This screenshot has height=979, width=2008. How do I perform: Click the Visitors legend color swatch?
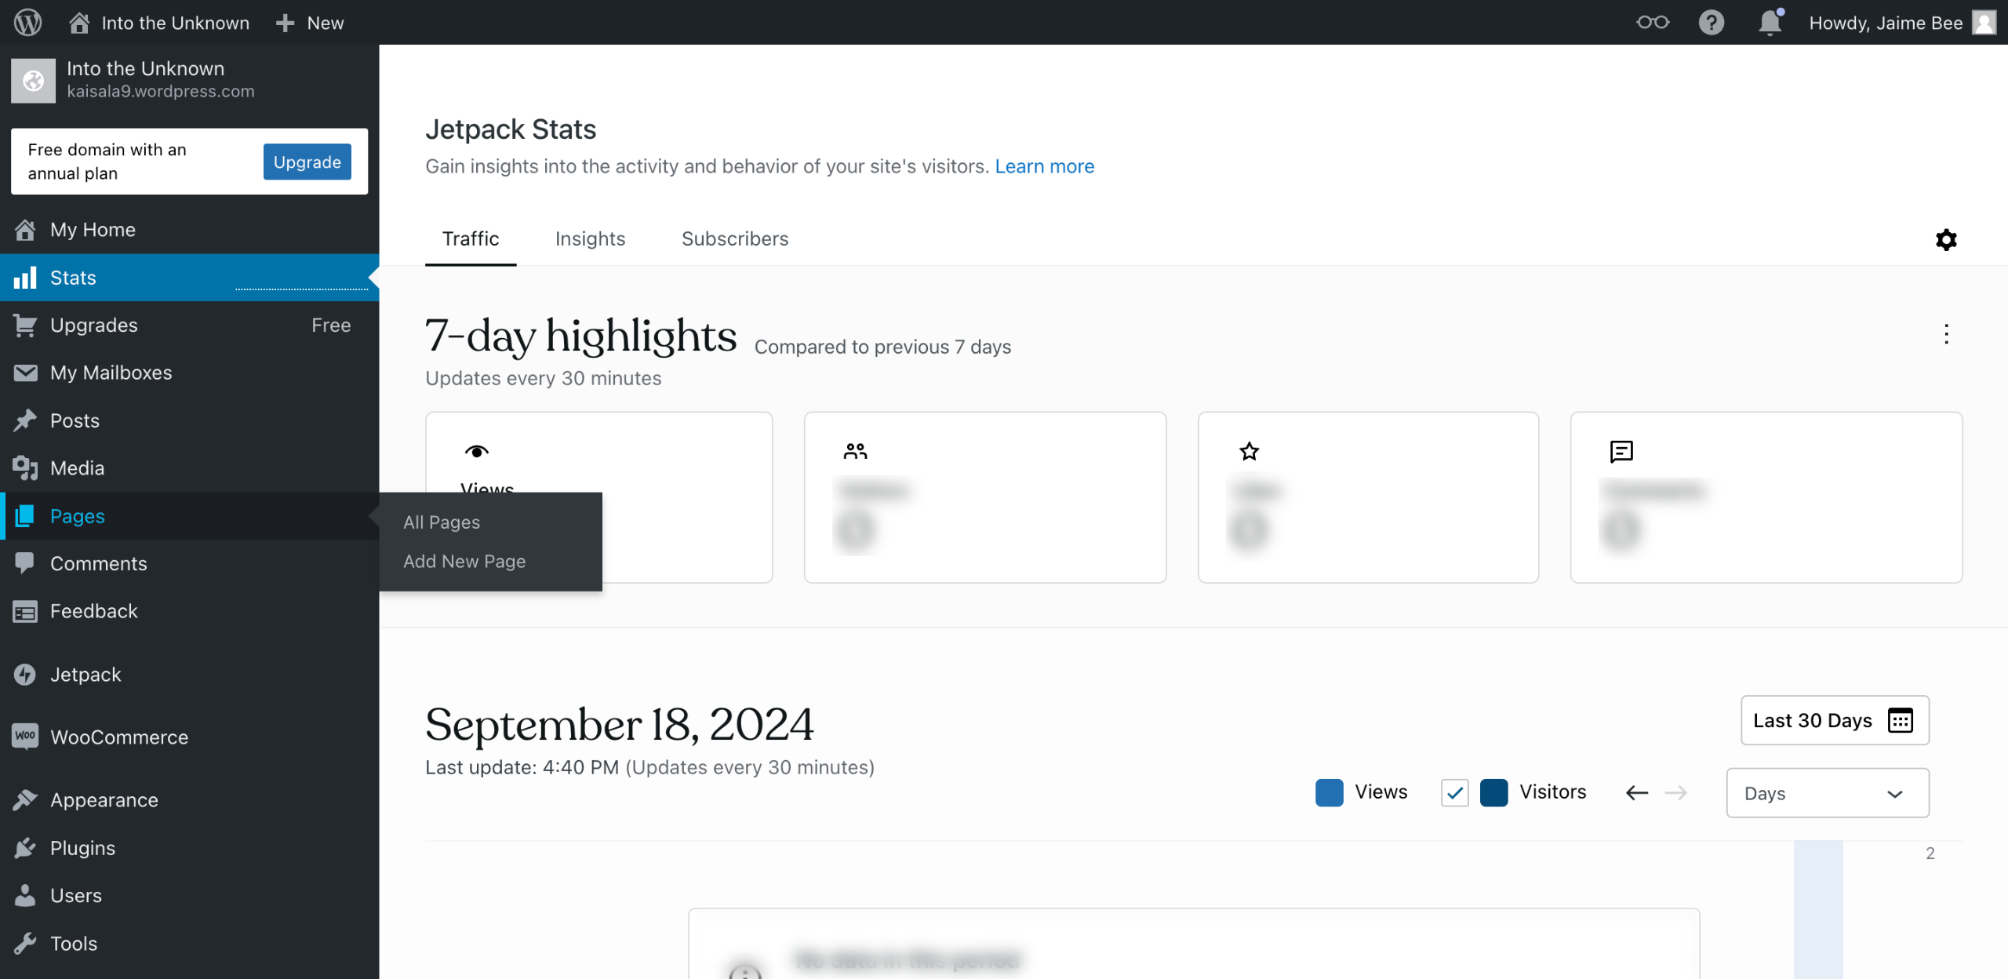coord(1493,792)
